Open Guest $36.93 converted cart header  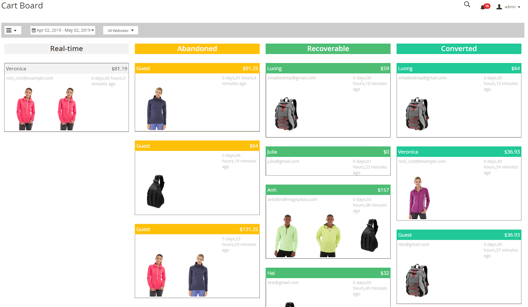[459, 235]
